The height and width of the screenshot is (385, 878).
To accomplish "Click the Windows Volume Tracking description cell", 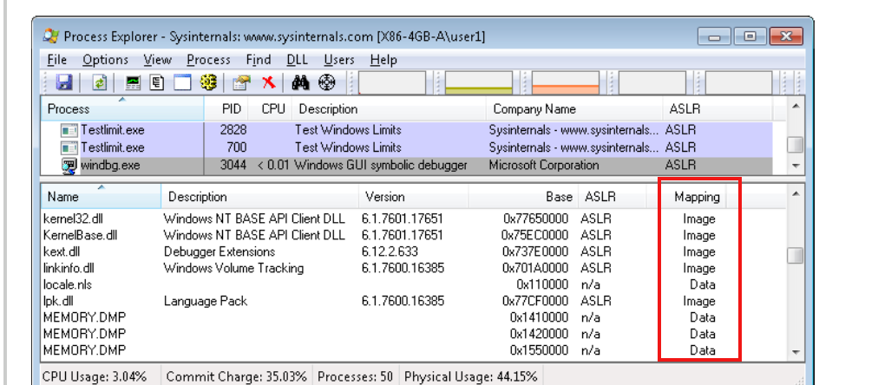I will coord(233,268).
